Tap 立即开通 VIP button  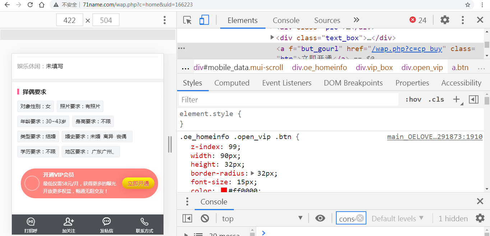coord(138,183)
